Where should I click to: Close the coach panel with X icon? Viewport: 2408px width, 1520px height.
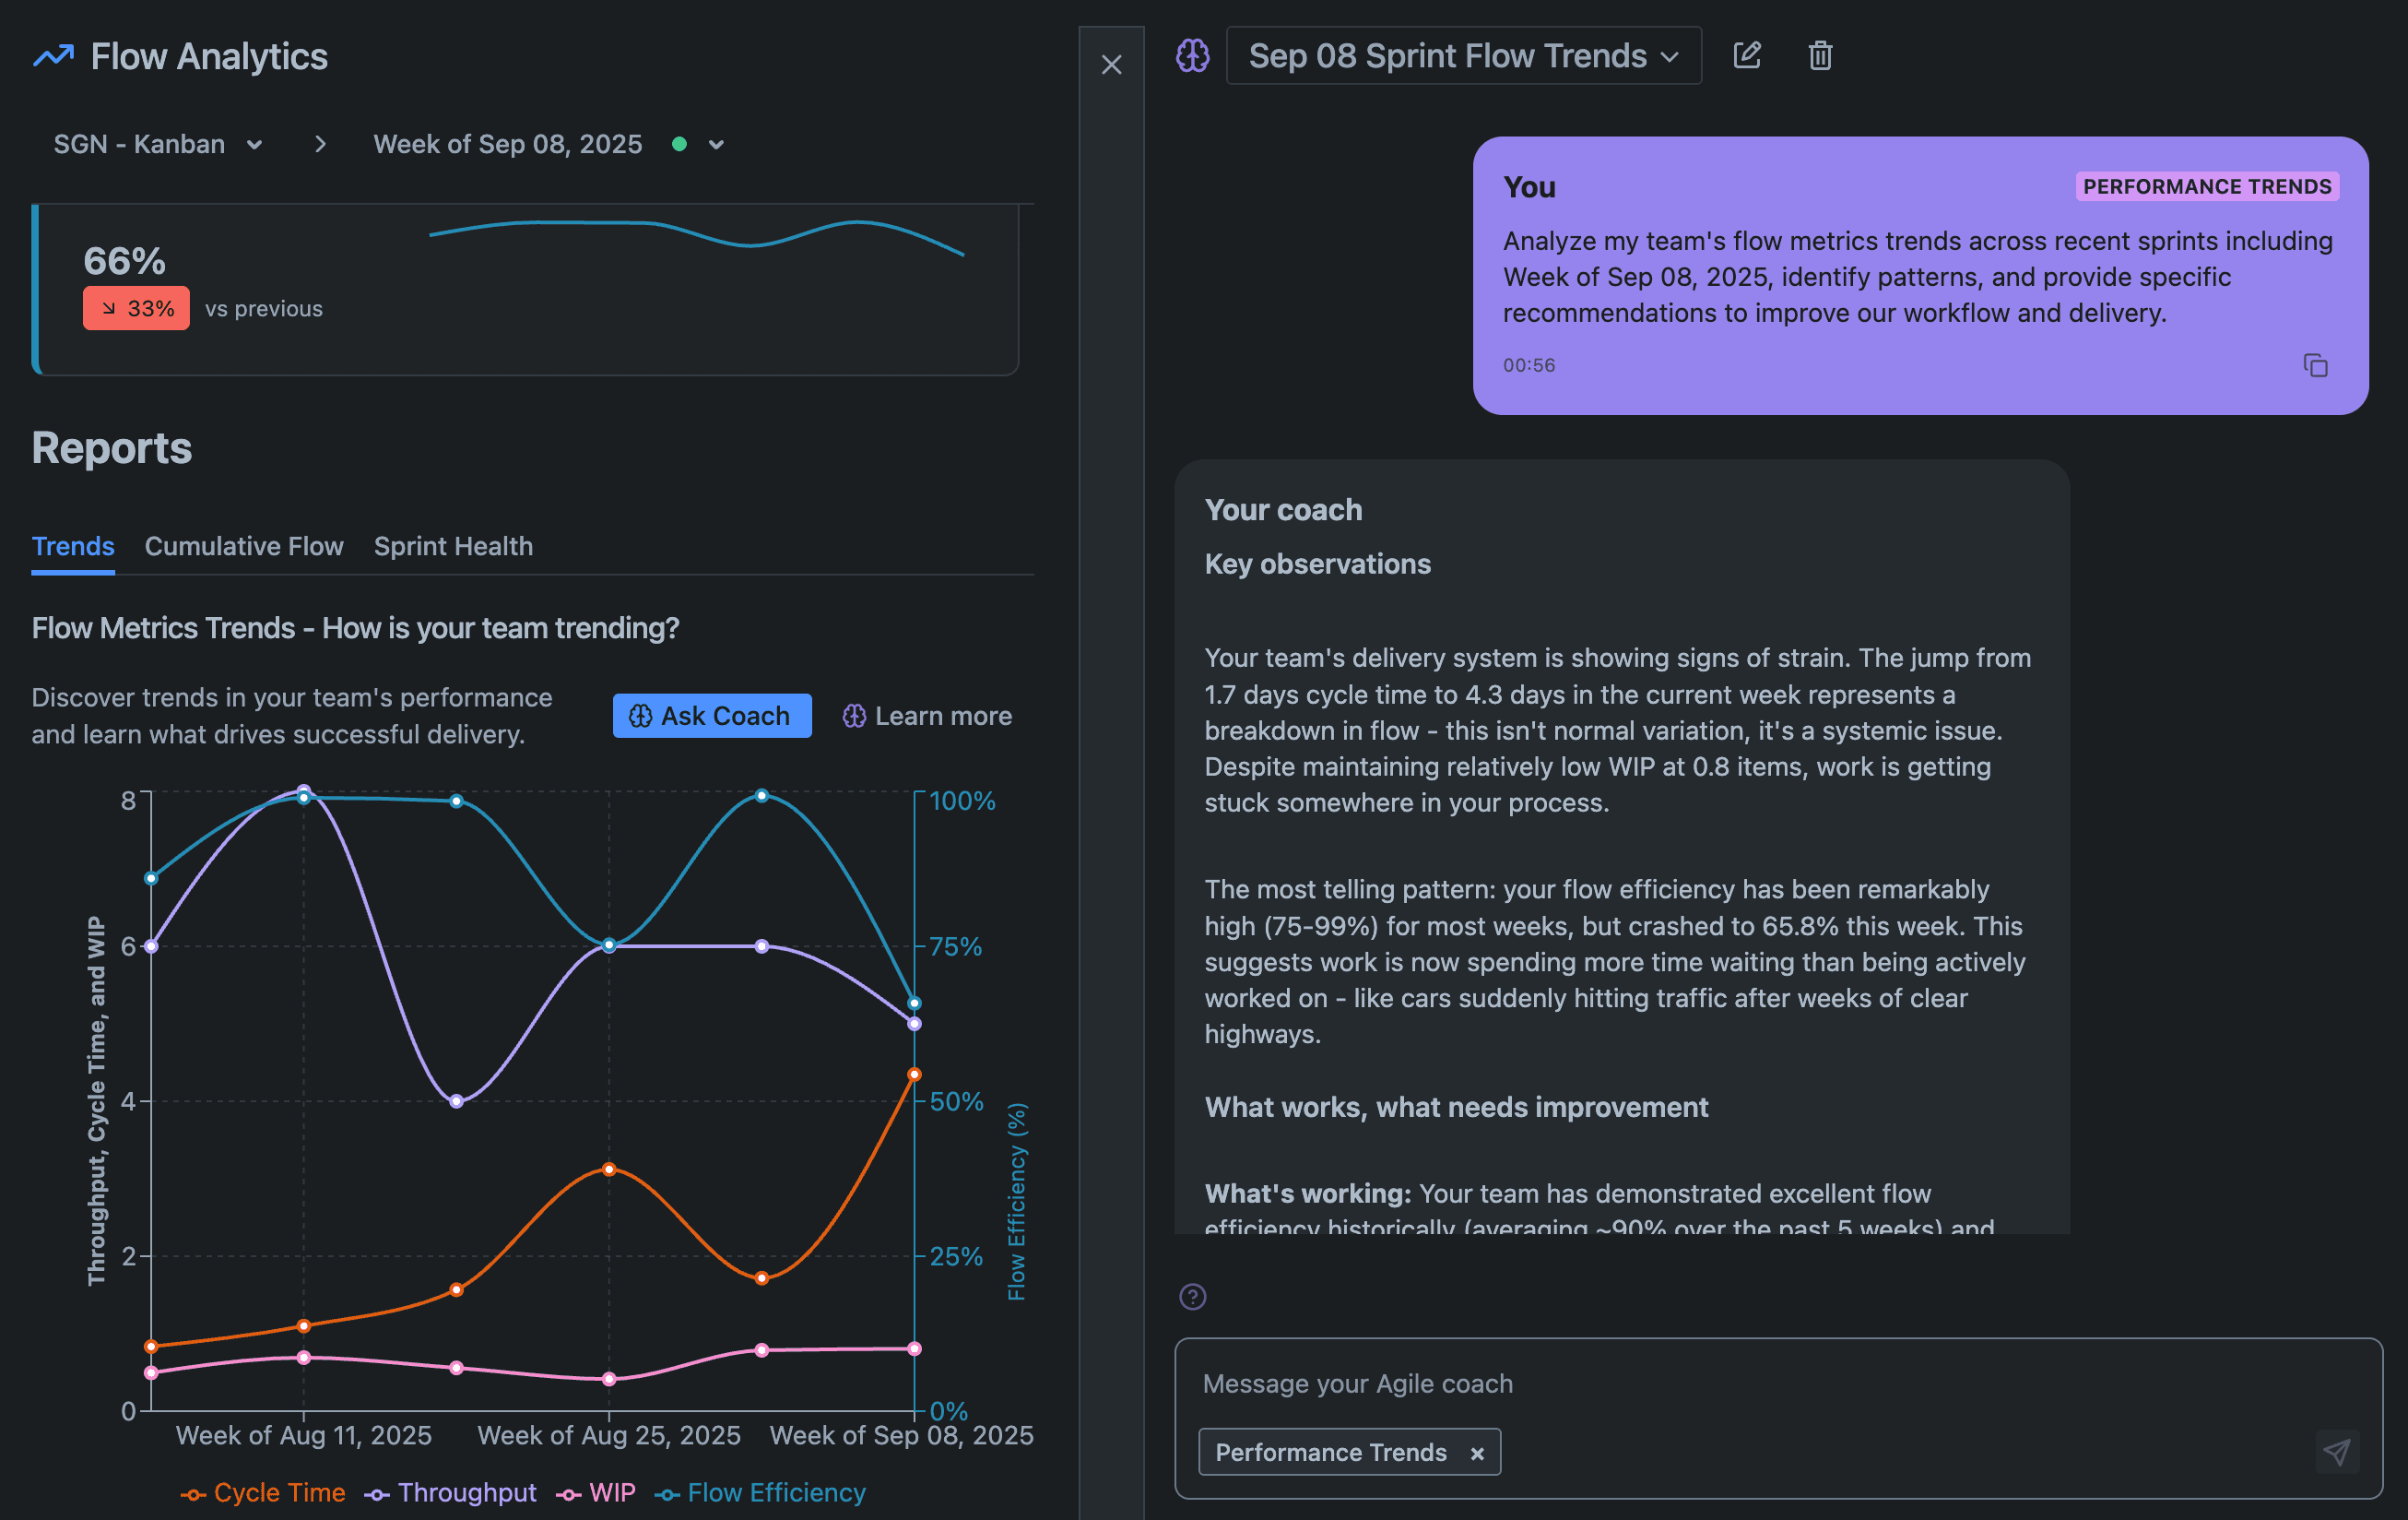coord(1111,65)
